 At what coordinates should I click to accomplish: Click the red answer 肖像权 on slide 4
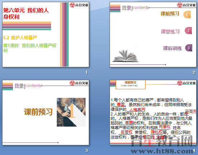[165, 127]
